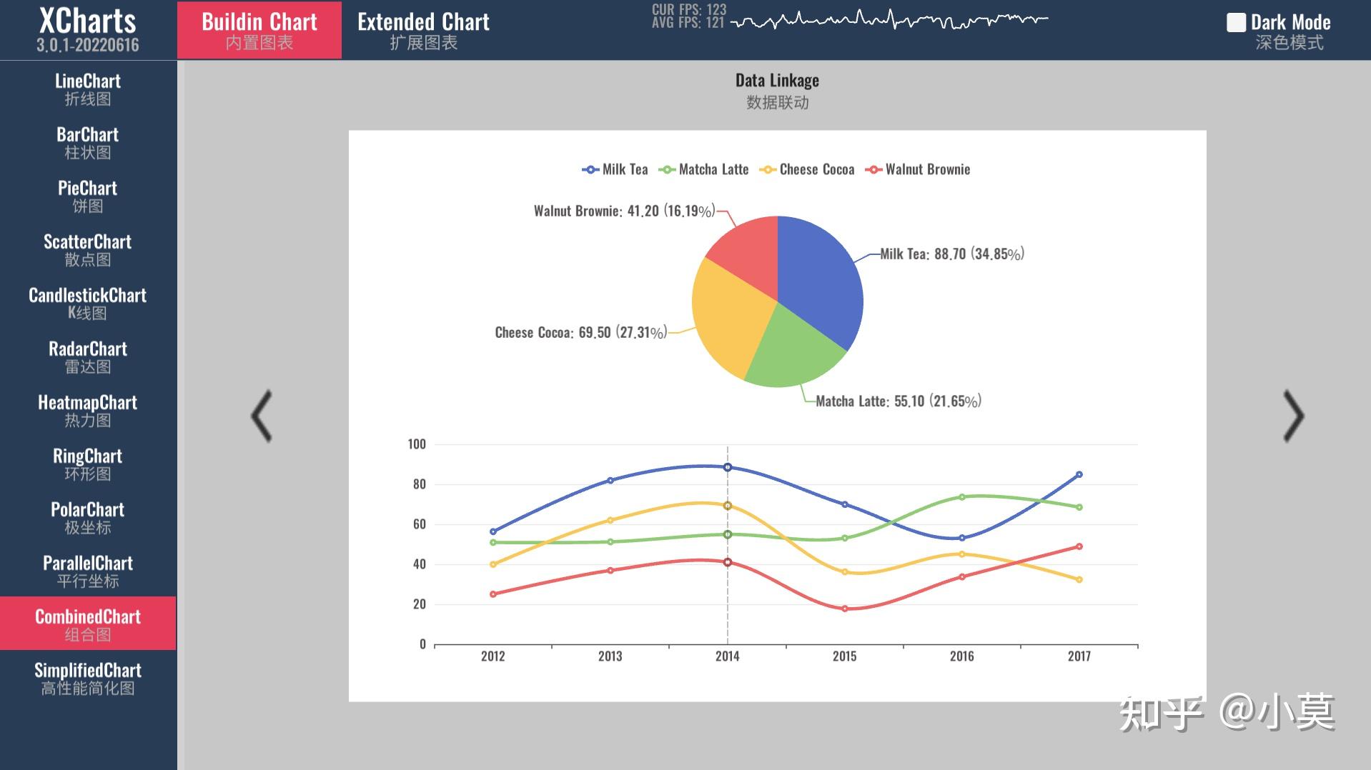Click the left arrow to previous demo
The height and width of the screenshot is (770, 1371).
coord(263,416)
